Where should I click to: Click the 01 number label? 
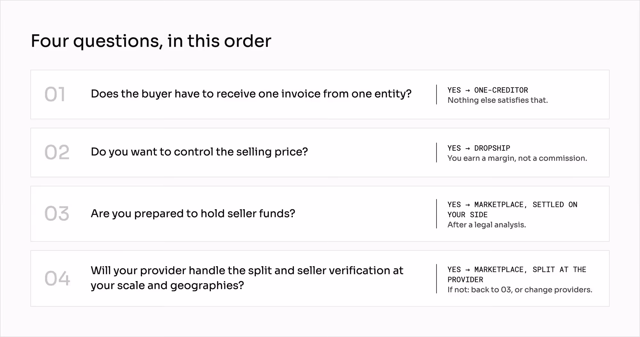point(55,95)
